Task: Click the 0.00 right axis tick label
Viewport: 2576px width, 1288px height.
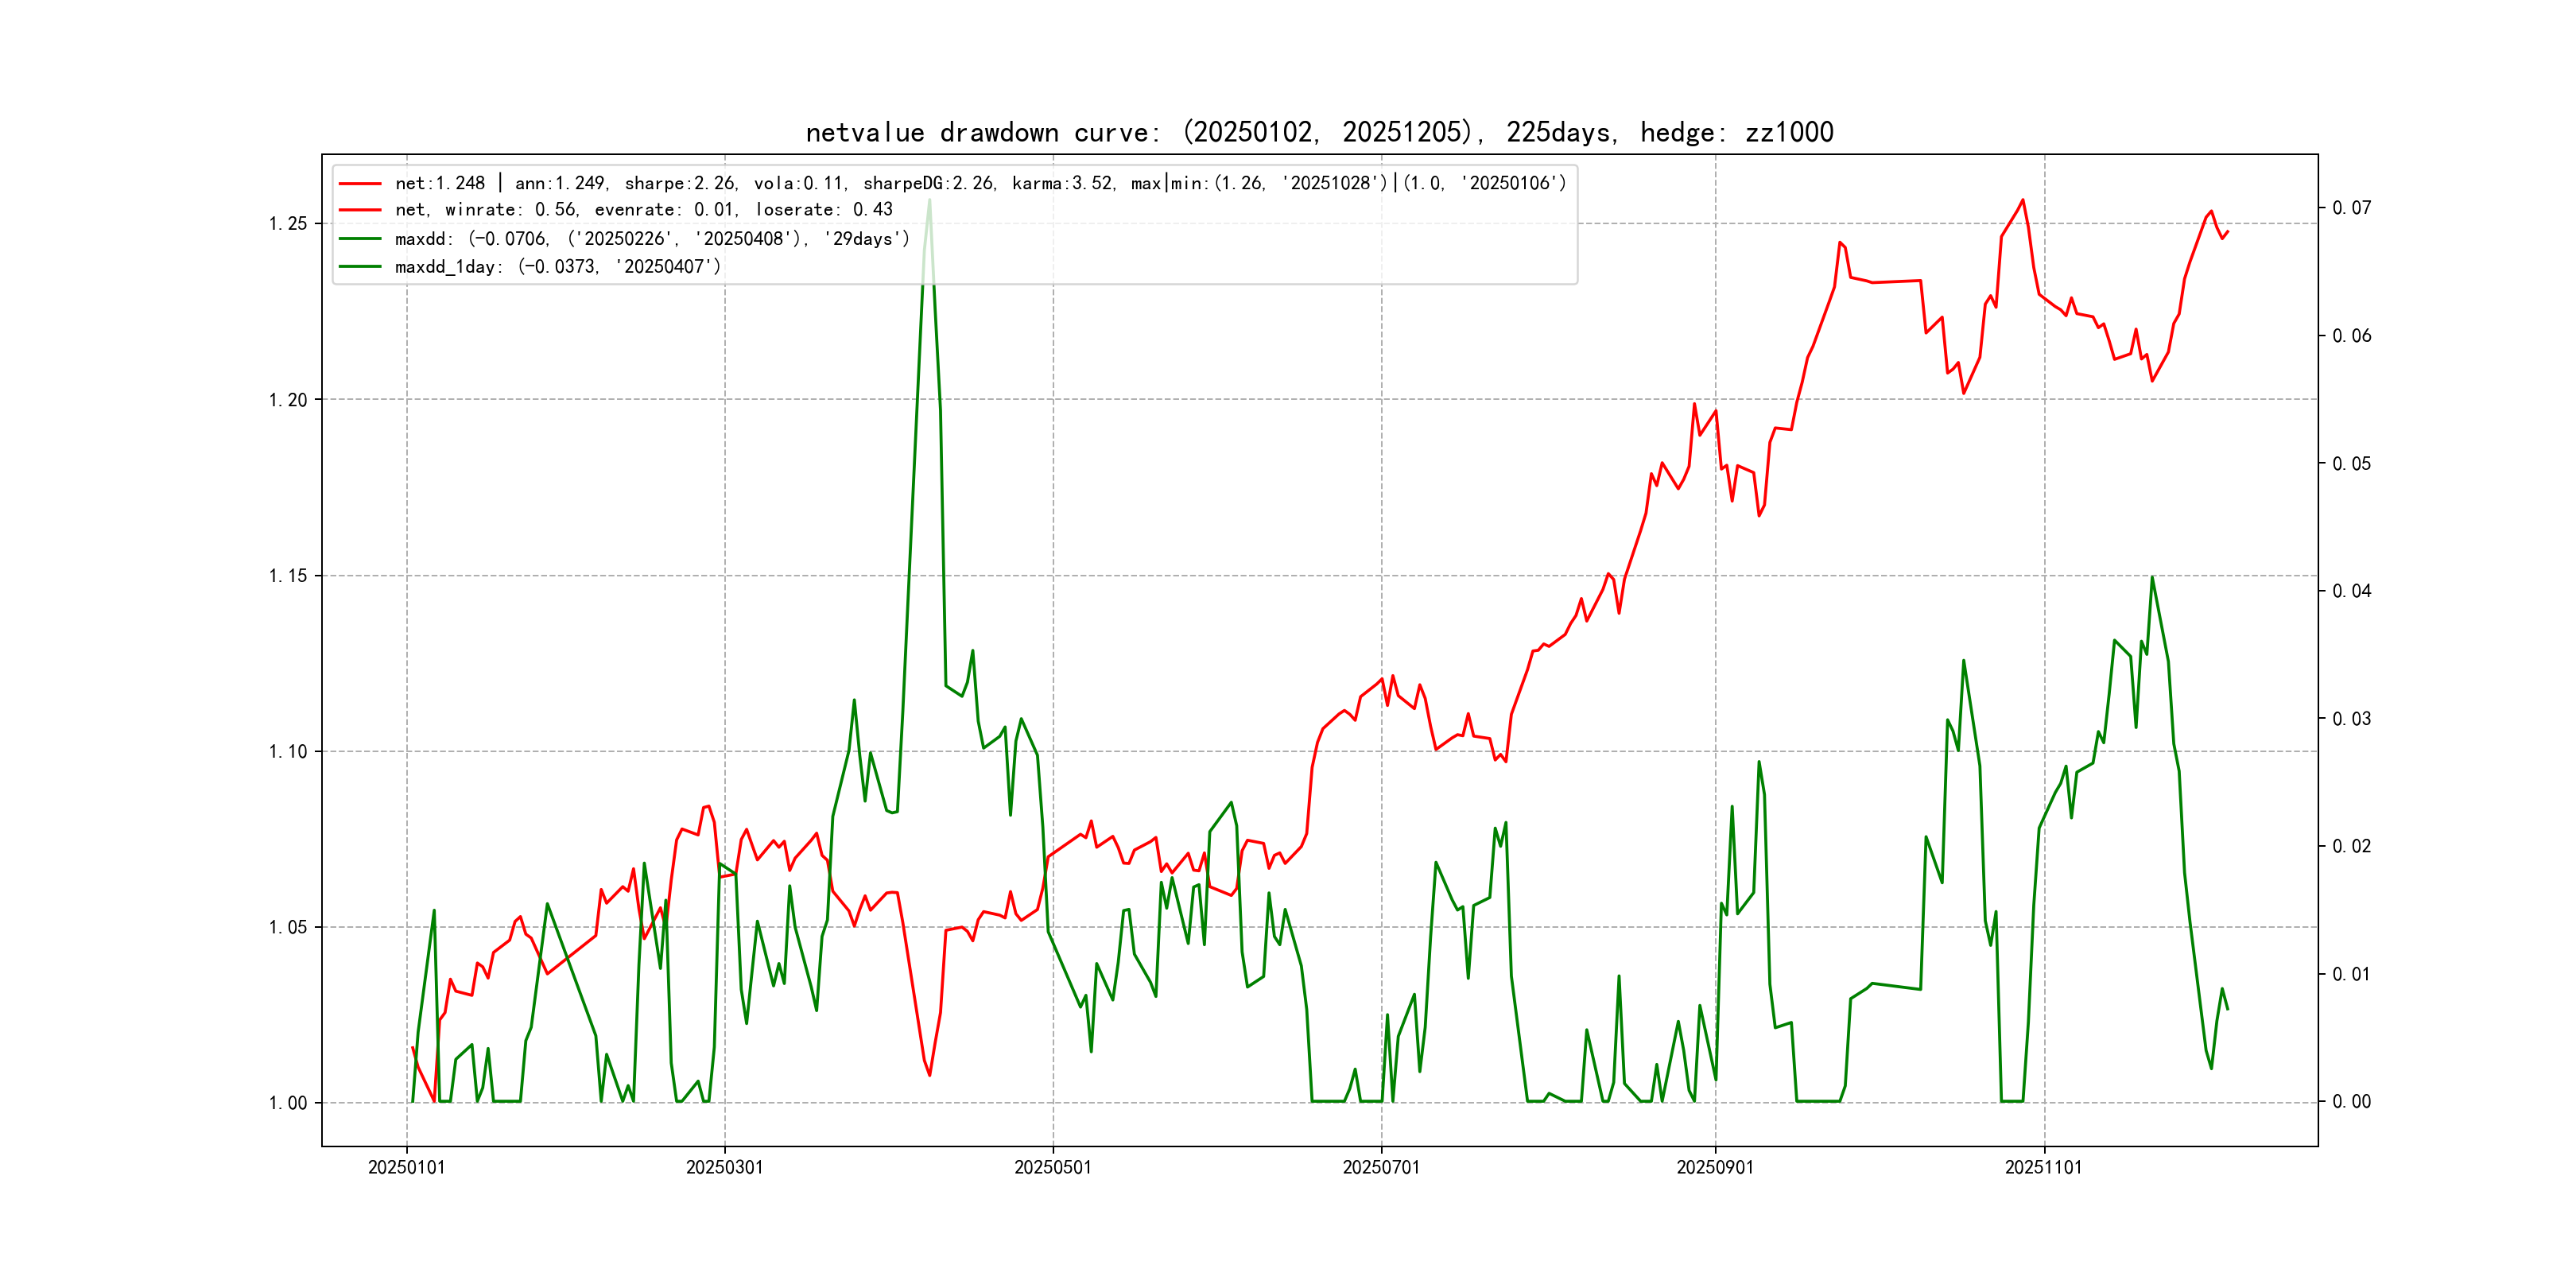Action: click(x=2351, y=1102)
